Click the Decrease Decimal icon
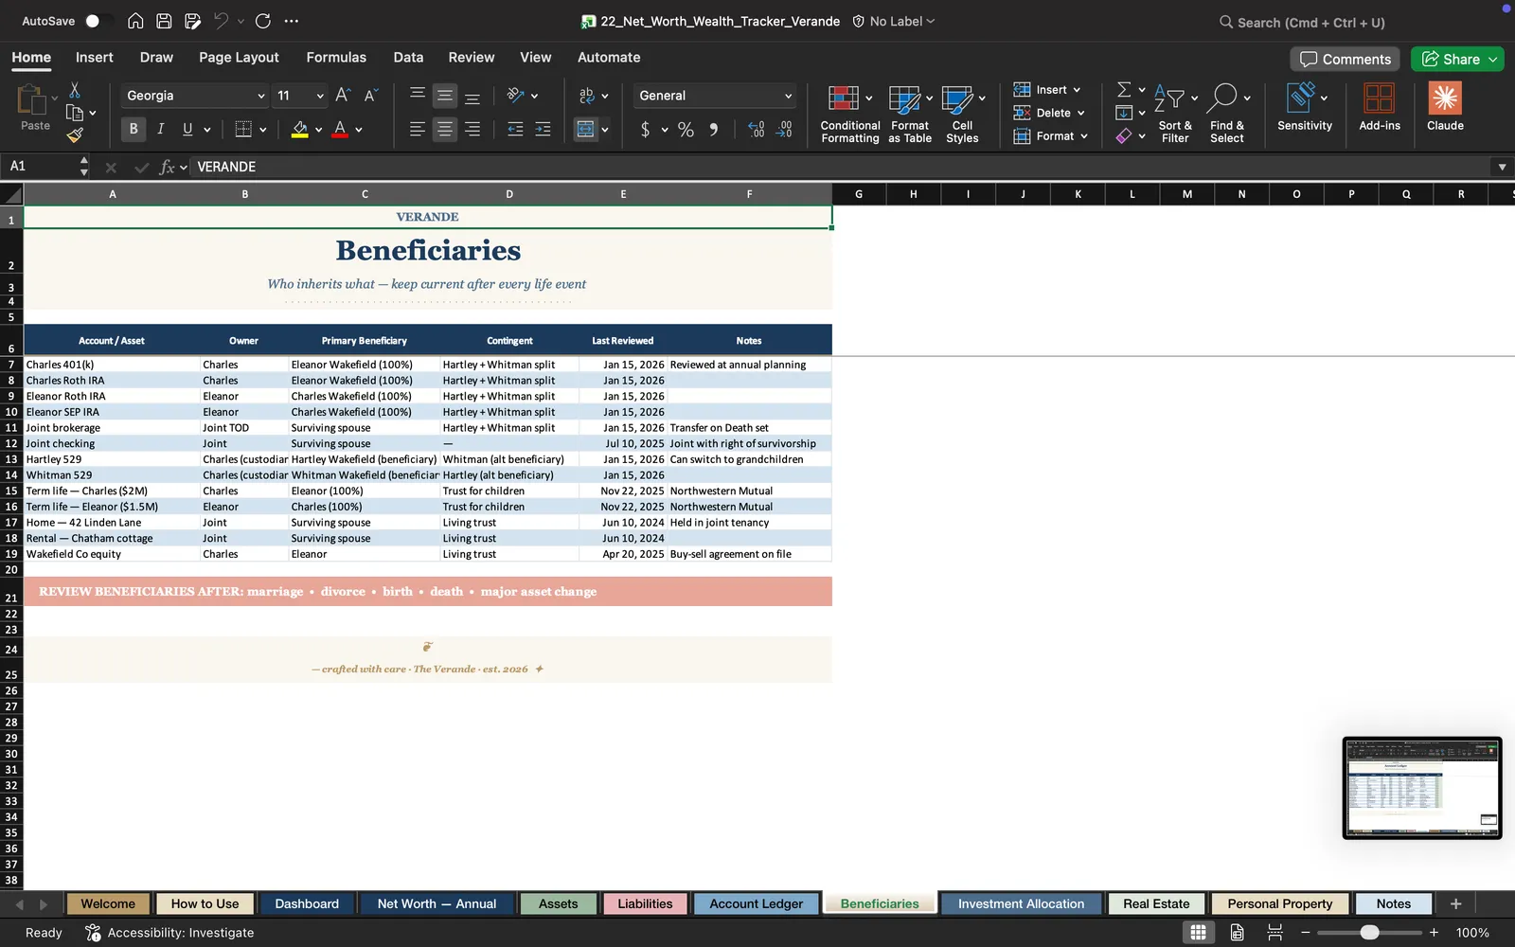Image resolution: width=1515 pixels, height=947 pixels. [784, 130]
